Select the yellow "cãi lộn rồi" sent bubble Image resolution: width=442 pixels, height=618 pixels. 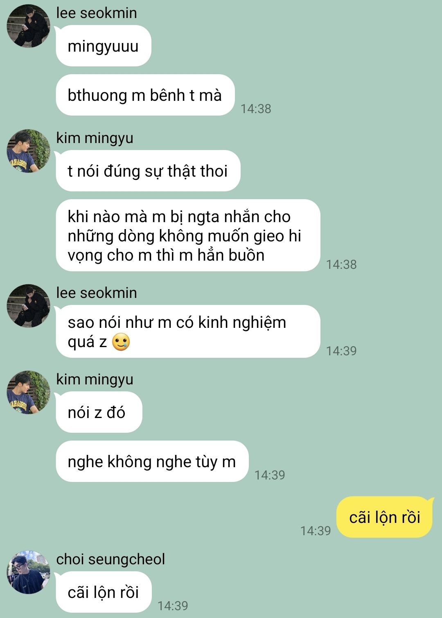click(385, 517)
